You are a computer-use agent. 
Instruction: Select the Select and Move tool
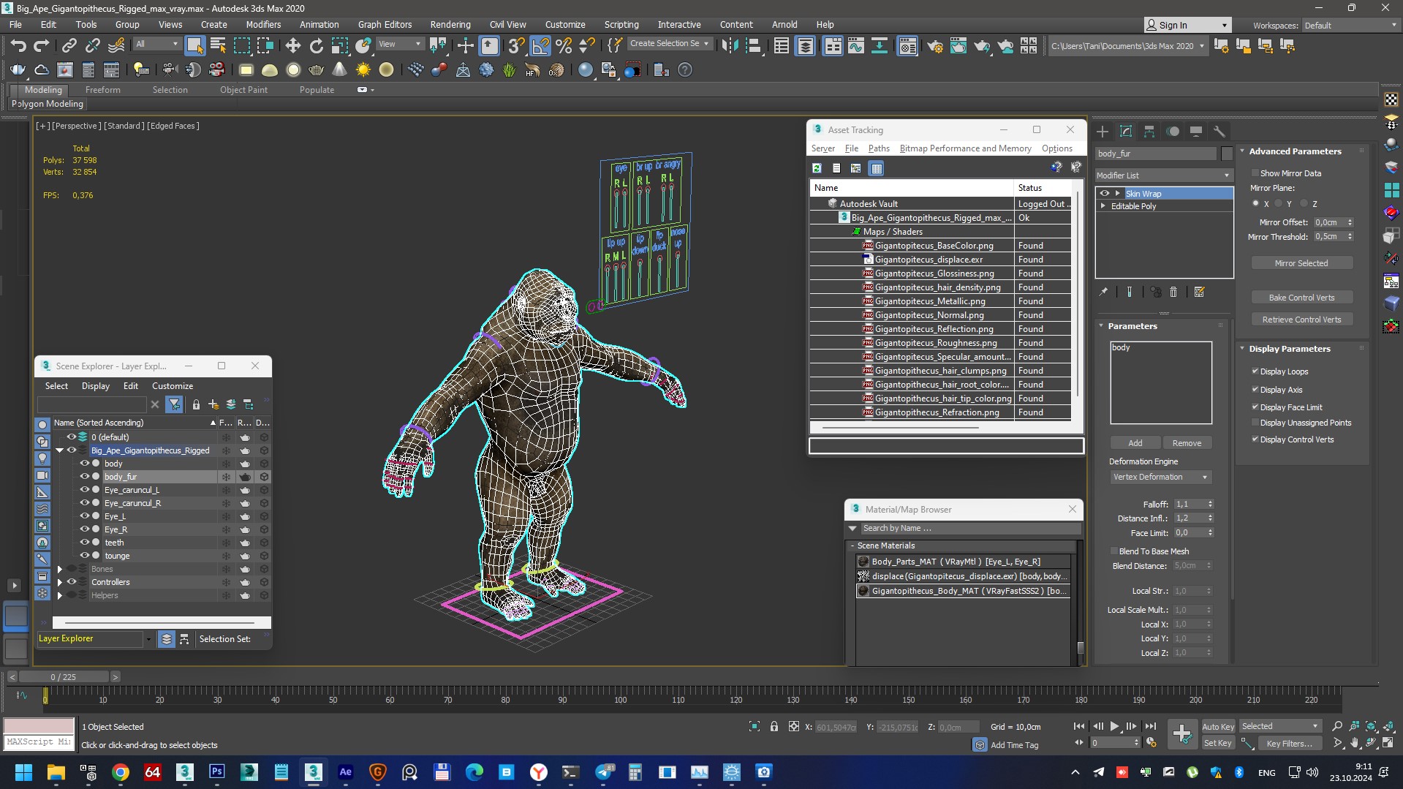(x=292, y=45)
